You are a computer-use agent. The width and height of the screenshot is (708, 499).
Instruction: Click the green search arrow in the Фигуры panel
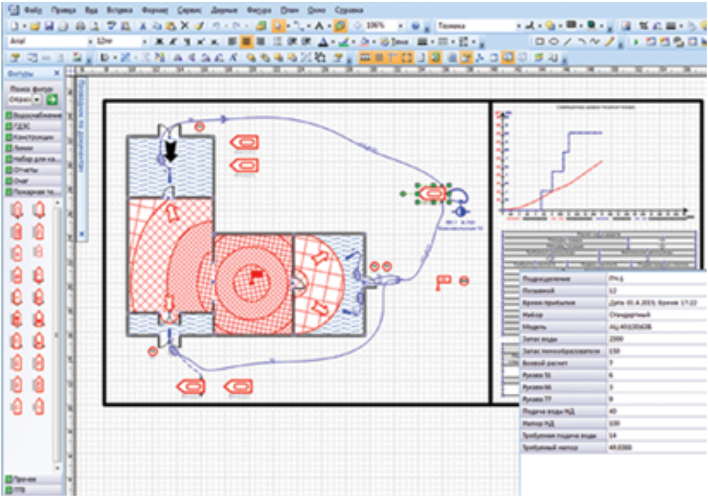[x=52, y=99]
